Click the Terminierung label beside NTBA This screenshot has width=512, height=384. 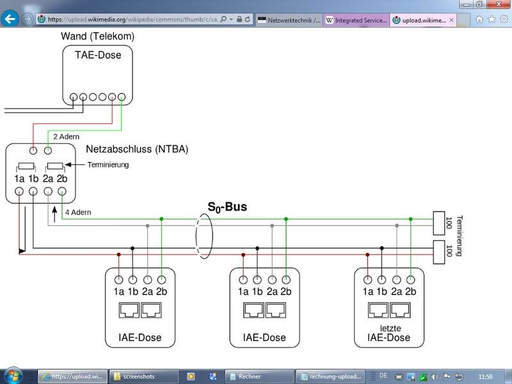tap(108, 164)
